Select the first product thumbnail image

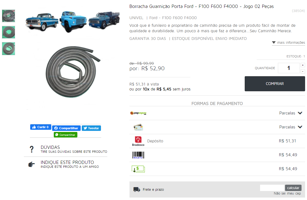tap(9, 16)
